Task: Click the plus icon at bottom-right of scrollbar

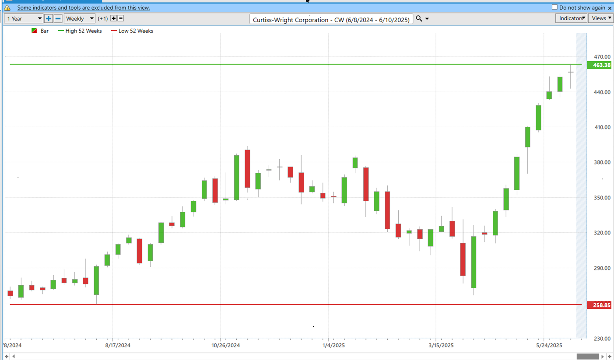Action: (610, 357)
